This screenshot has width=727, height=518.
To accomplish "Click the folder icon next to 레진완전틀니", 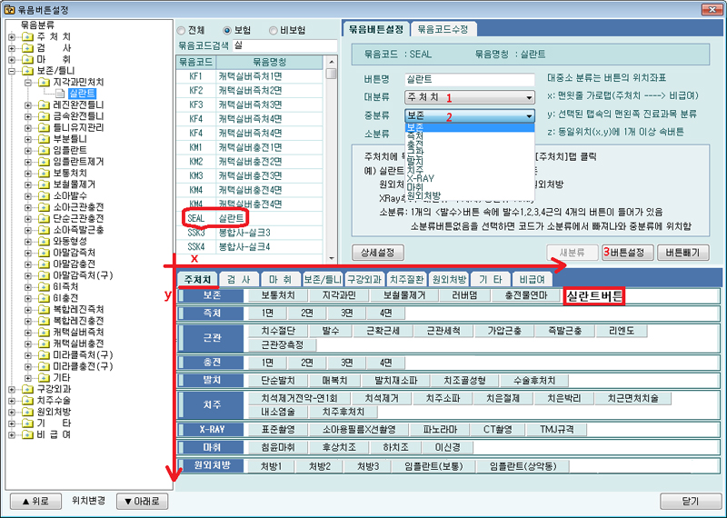I will (43, 105).
